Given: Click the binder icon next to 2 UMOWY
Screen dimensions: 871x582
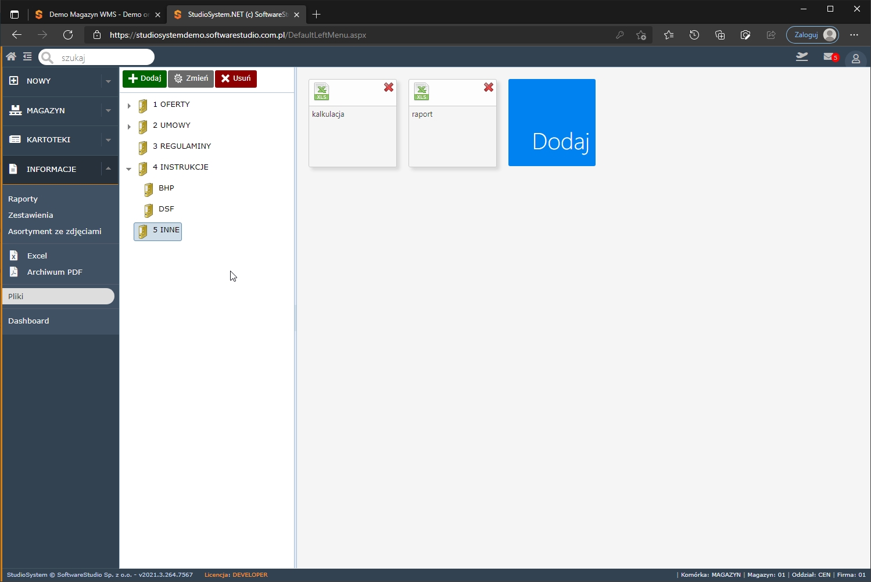Looking at the screenshot, I should (x=143, y=127).
